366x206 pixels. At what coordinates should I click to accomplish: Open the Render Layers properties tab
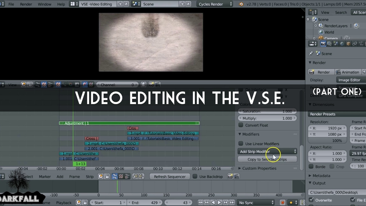[329, 44]
